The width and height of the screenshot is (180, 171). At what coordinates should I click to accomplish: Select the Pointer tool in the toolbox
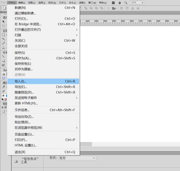(x=4, y=21)
